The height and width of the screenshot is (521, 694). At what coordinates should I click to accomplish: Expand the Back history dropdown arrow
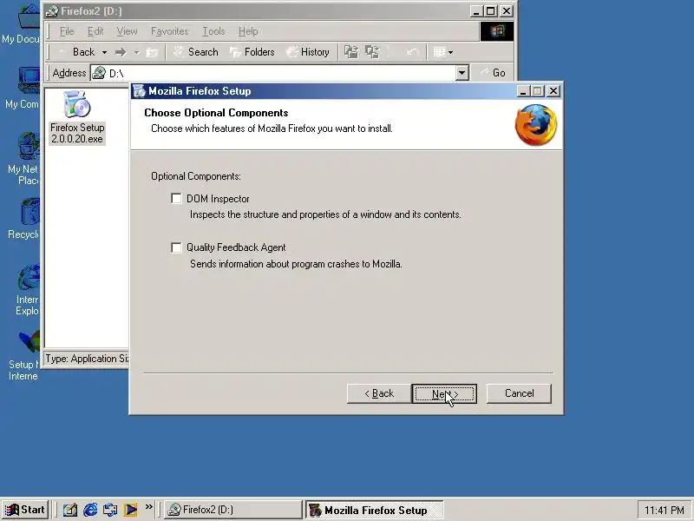click(104, 52)
